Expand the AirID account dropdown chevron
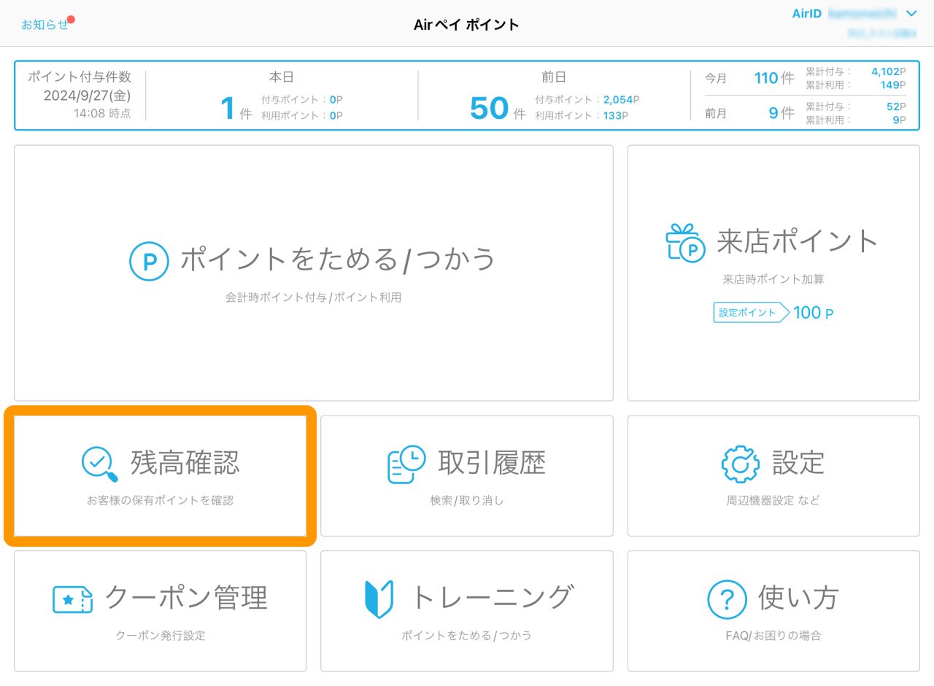This screenshot has height=686, width=934. point(911,13)
